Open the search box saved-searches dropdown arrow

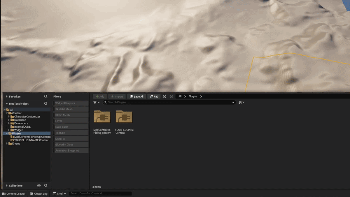click(x=233, y=102)
